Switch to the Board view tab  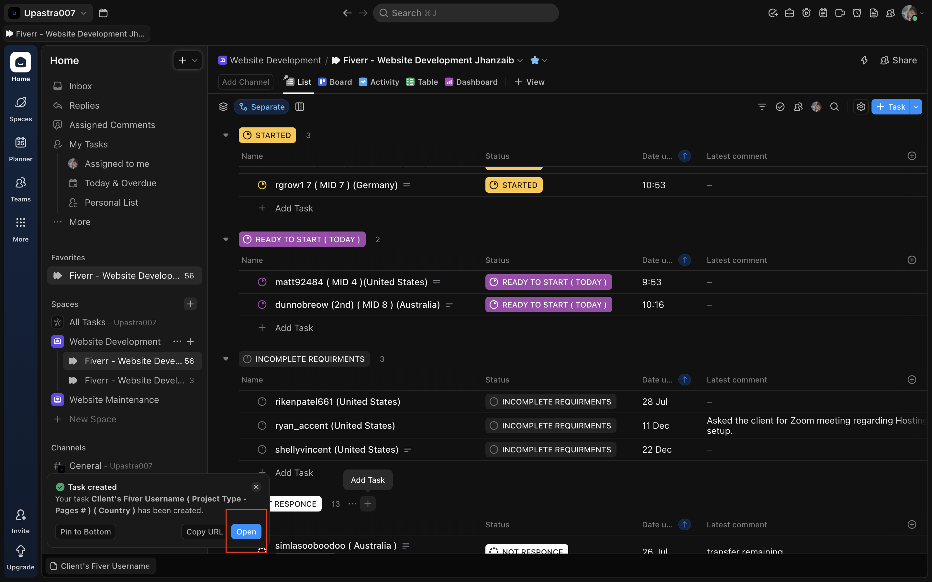point(335,82)
